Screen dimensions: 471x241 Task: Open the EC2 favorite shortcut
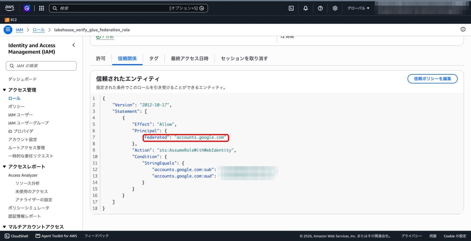11,20
